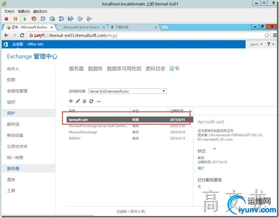Viewport: 279px width, 218px height.
Task: Sort by 状态 column header
Action: [x=149, y=111]
